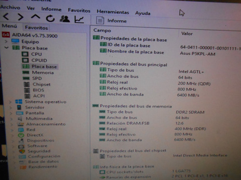The image size is (241, 180).
Task: Expand the Red node
Action: pyautogui.click(x=12, y=130)
